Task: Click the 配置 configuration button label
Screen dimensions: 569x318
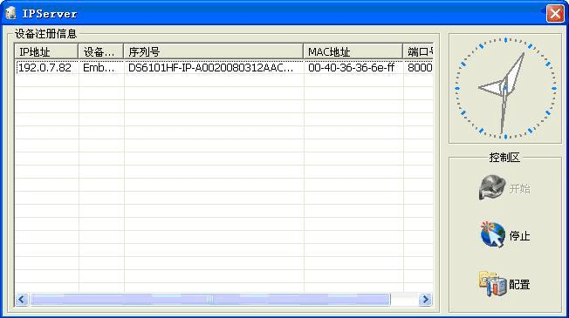Action: [519, 284]
